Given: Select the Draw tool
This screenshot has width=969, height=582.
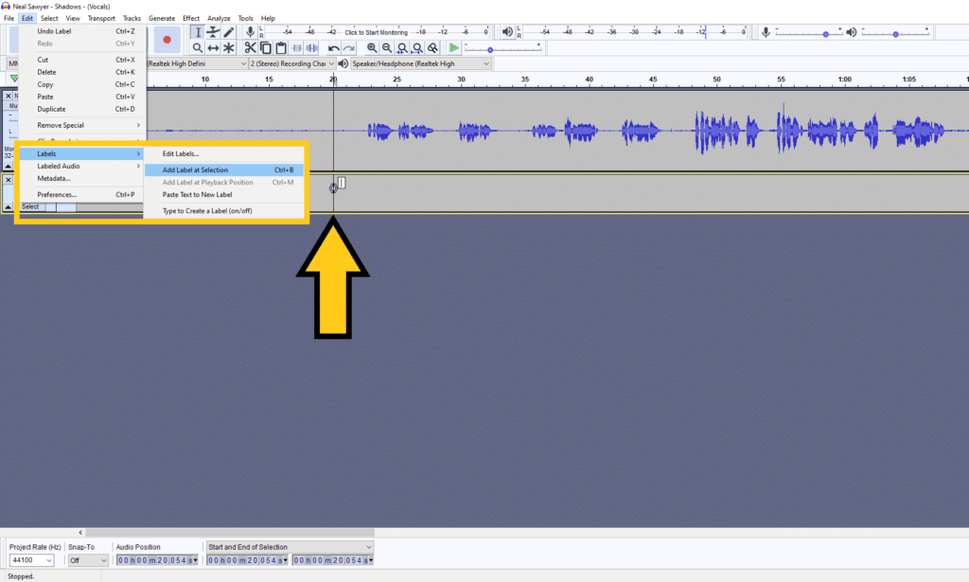Looking at the screenshot, I should coord(227,32).
